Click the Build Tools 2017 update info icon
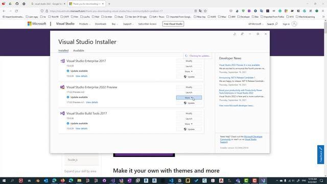This screenshot has width=327, height=184. click(x=68, y=124)
